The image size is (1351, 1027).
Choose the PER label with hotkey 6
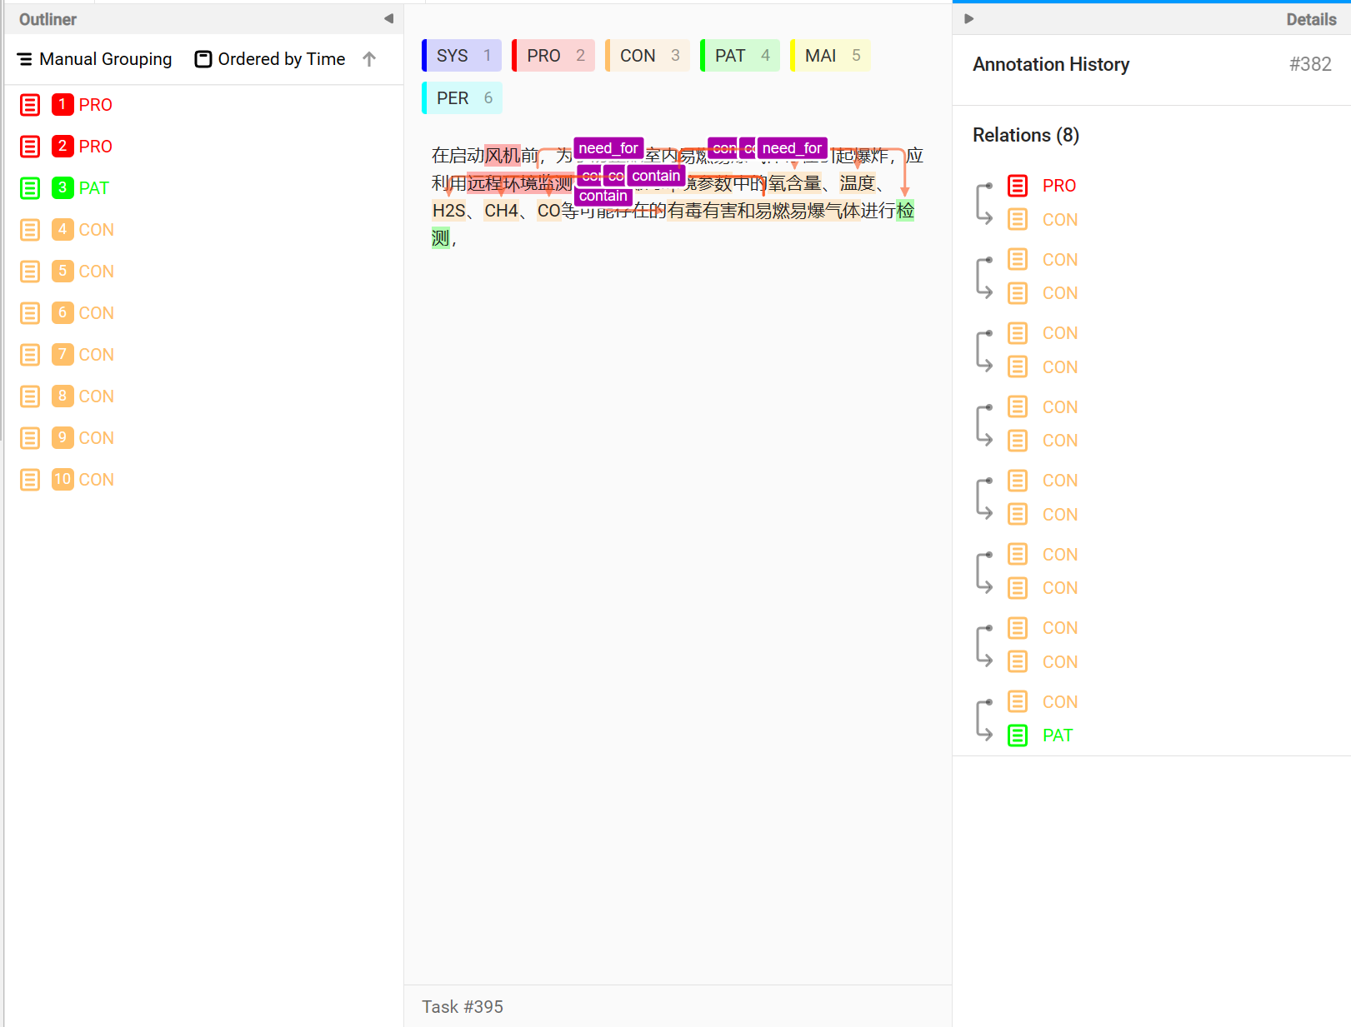(x=462, y=98)
